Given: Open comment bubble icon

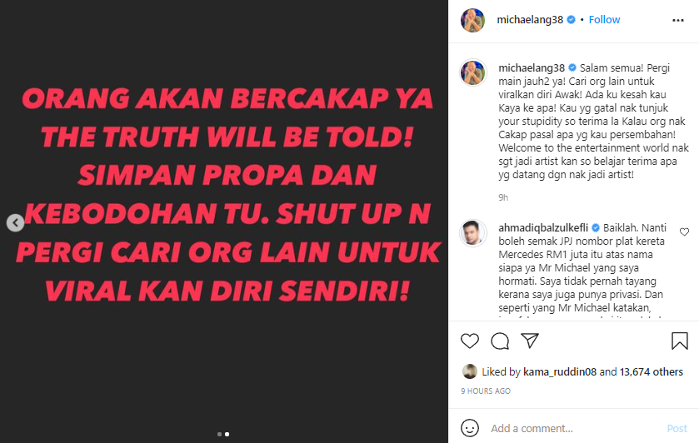Looking at the screenshot, I should click(x=500, y=341).
